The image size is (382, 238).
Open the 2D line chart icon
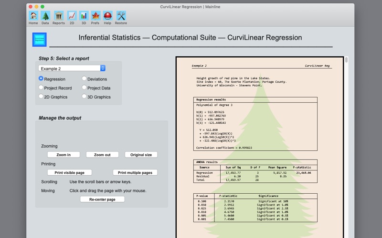pyautogui.click(x=72, y=16)
